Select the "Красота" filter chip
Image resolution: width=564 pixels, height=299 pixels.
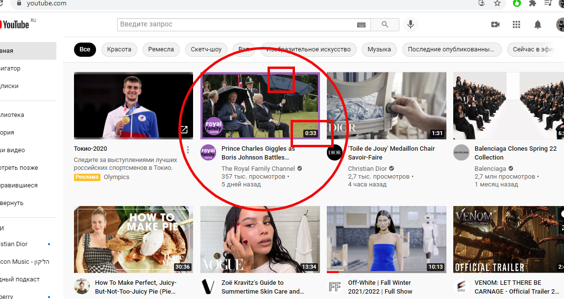click(119, 49)
